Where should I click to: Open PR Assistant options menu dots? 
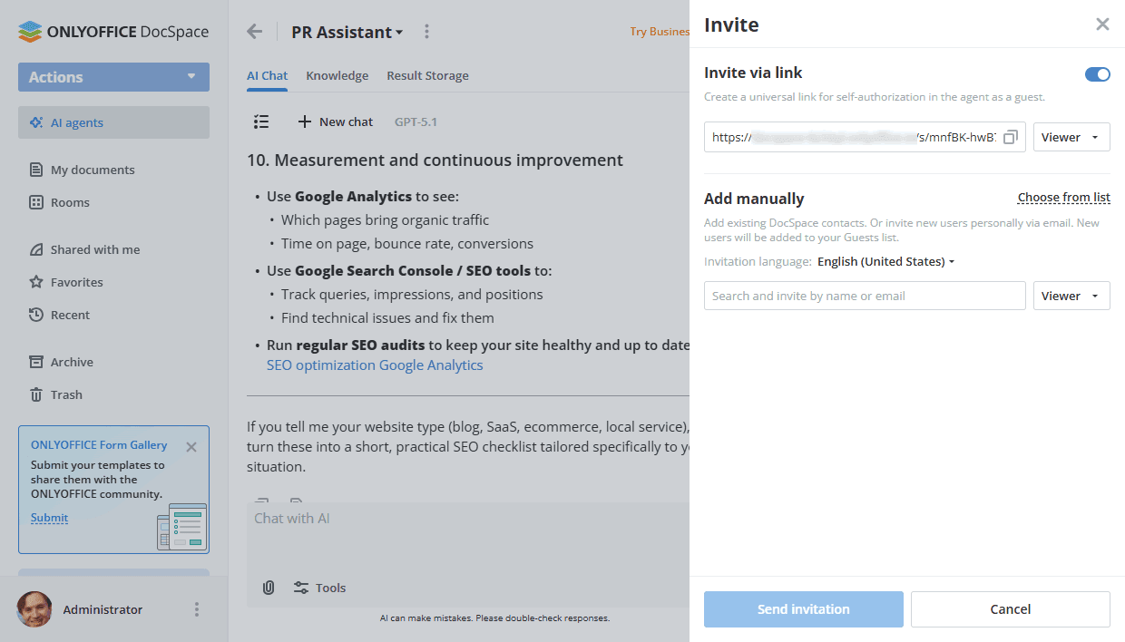click(427, 32)
